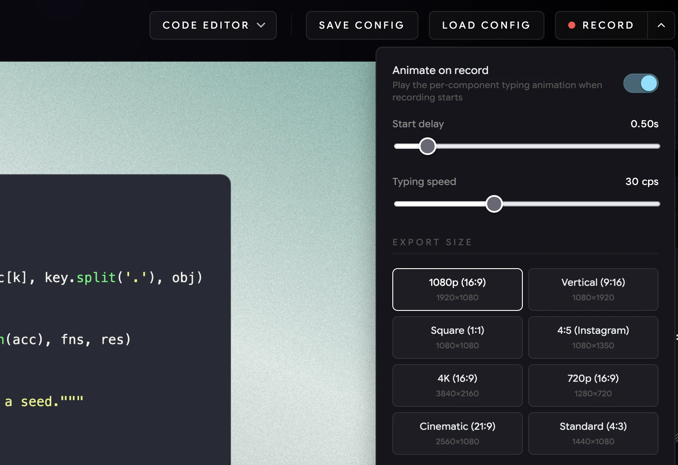Image resolution: width=678 pixels, height=465 pixels.
Task: Click the code line containing key.split
Action: click(x=101, y=277)
